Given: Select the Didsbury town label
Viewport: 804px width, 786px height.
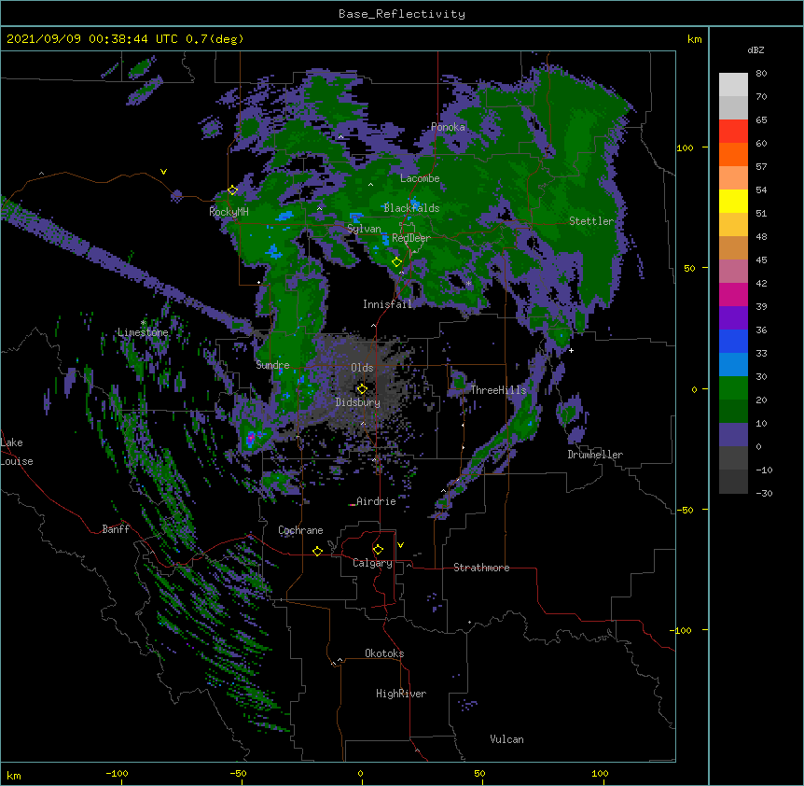Looking at the screenshot, I should pos(357,402).
